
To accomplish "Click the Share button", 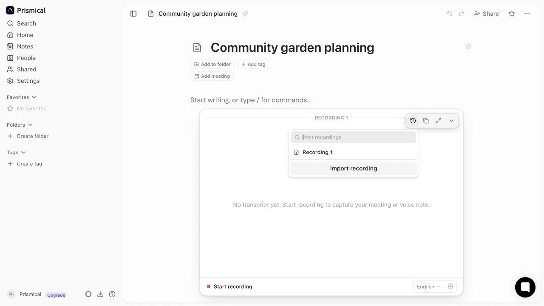I will [486, 14].
